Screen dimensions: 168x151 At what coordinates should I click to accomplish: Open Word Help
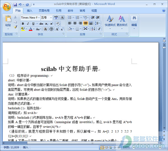[164, 10]
